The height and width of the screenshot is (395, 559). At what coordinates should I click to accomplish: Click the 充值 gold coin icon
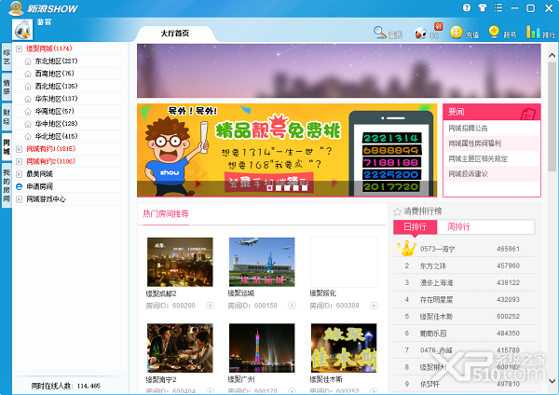tap(457, 33)
